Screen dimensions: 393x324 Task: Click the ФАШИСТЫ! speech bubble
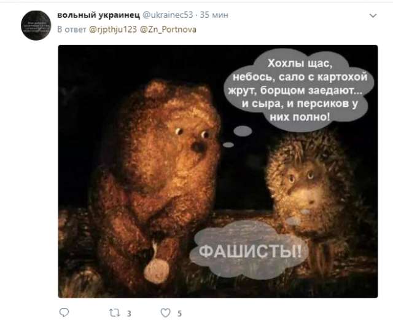[x=248, y=250]
